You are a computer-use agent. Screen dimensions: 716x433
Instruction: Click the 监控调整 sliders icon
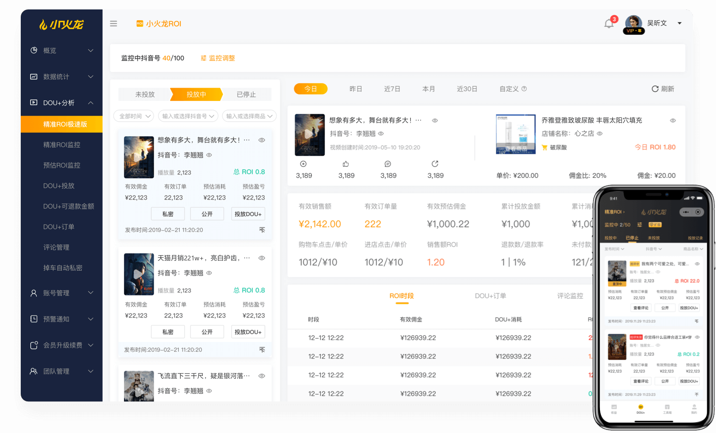coord(204,58)
